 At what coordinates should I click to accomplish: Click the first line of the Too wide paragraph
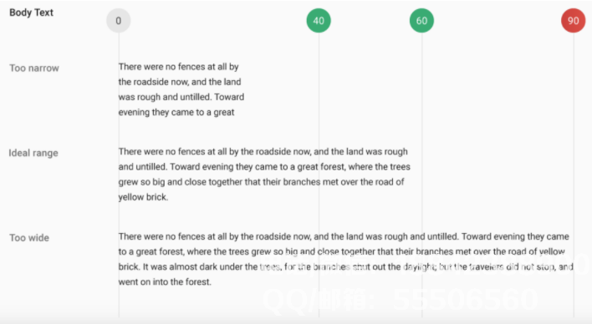coord(344,236)
